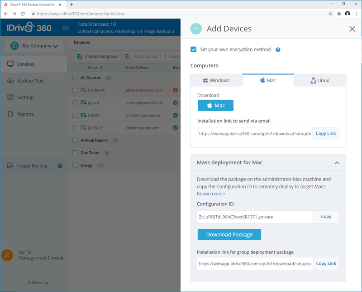Open the Know more link

tap(211, 194)
